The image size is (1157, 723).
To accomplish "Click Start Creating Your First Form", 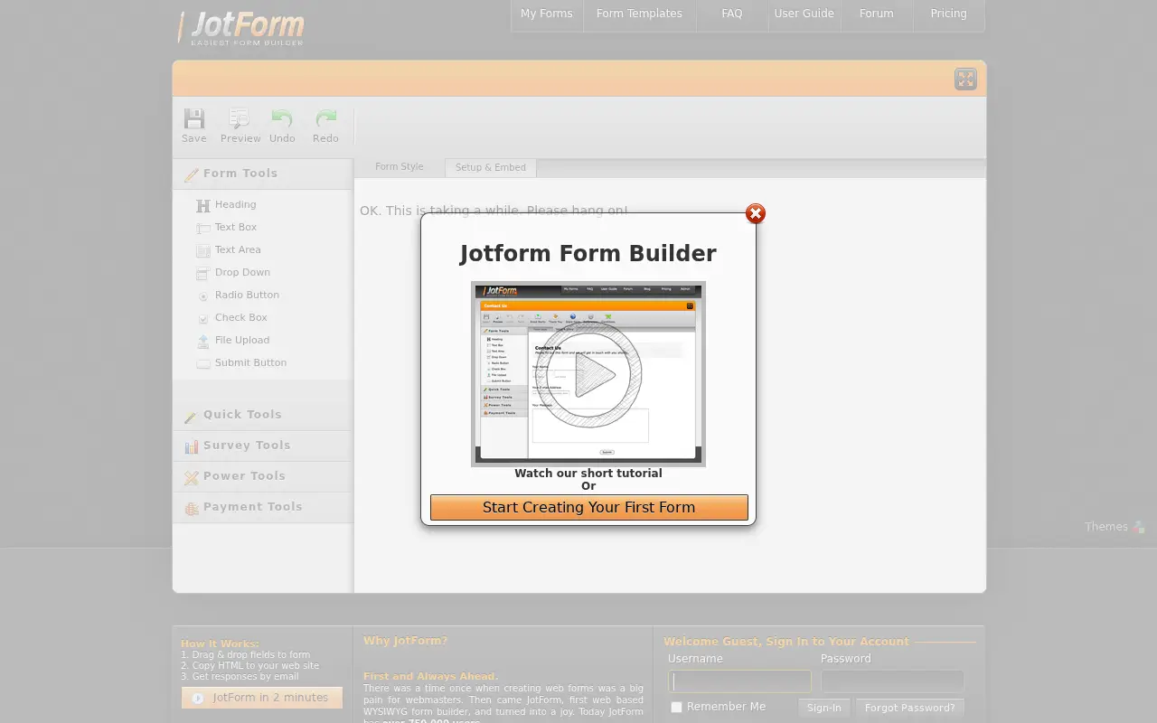I will point(589,507).
